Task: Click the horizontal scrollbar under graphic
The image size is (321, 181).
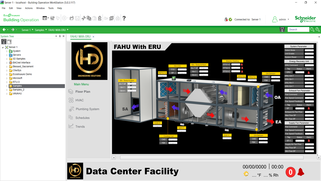Action: click(x=211, y=158)
